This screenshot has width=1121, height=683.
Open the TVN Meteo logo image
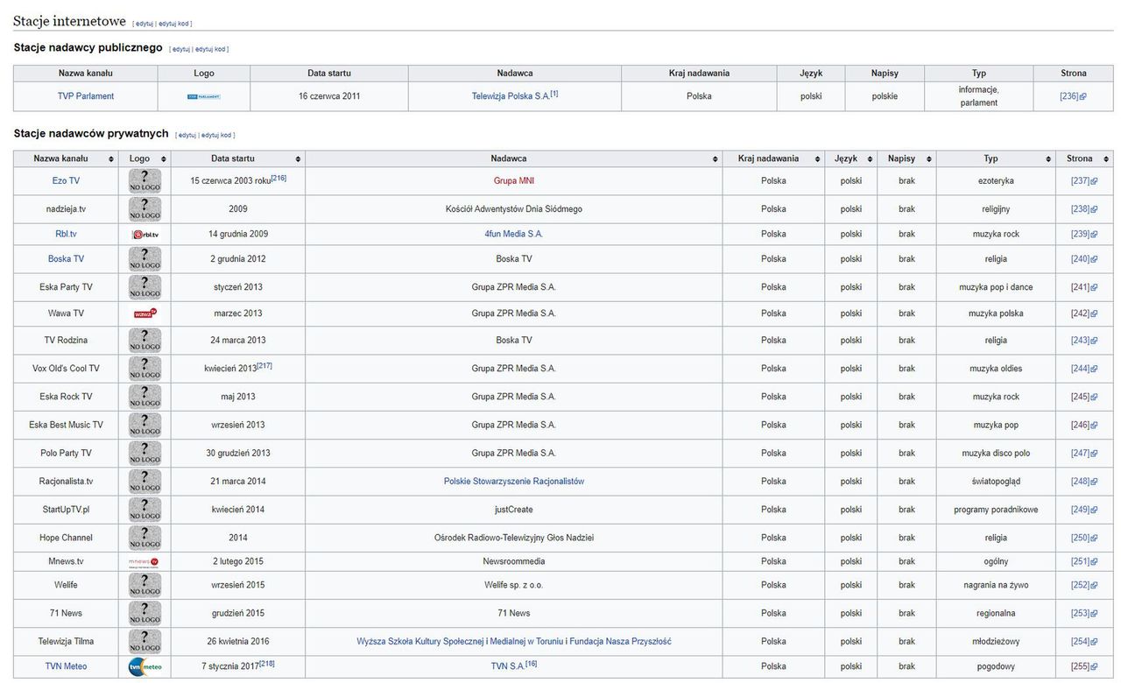point(145,667)
